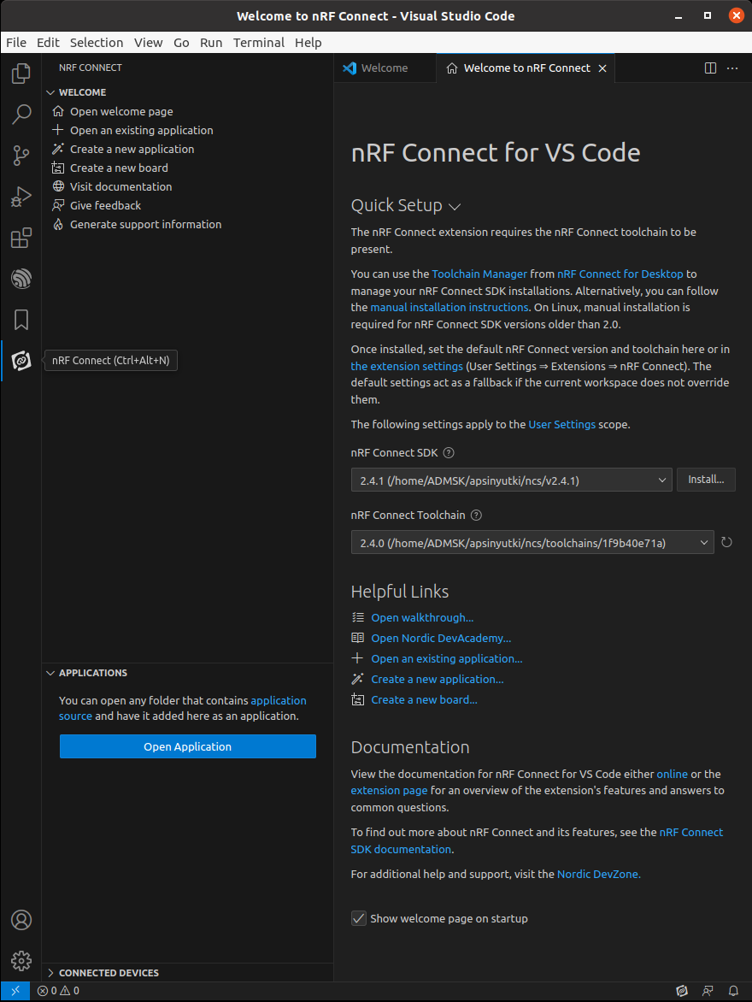Screen dimensions: 752x1002
Task: Click Open walkthrough... under Helpful Links
Action: coord(422,617)
